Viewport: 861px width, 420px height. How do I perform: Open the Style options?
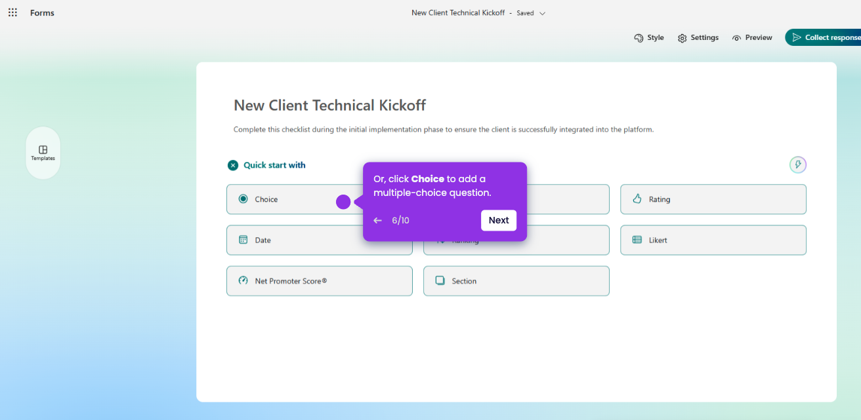(x=649, y=38)
